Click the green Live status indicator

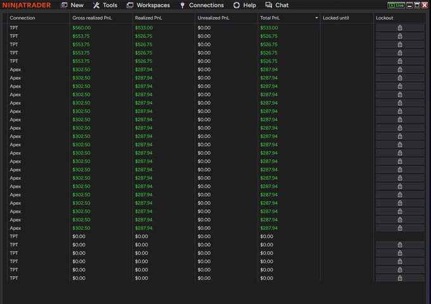(396, 5)
